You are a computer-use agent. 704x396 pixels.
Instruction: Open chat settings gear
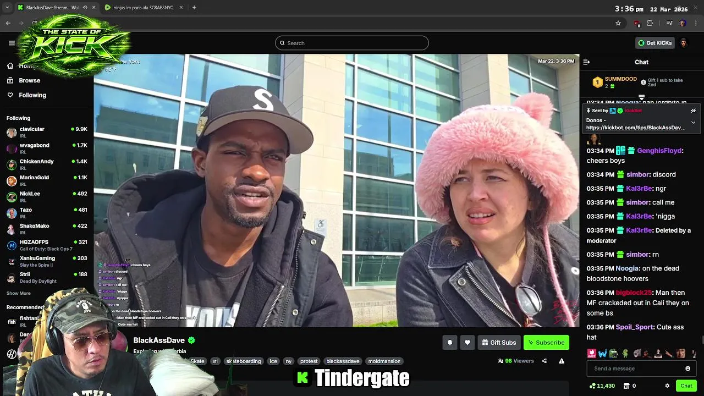coord(667,386)
